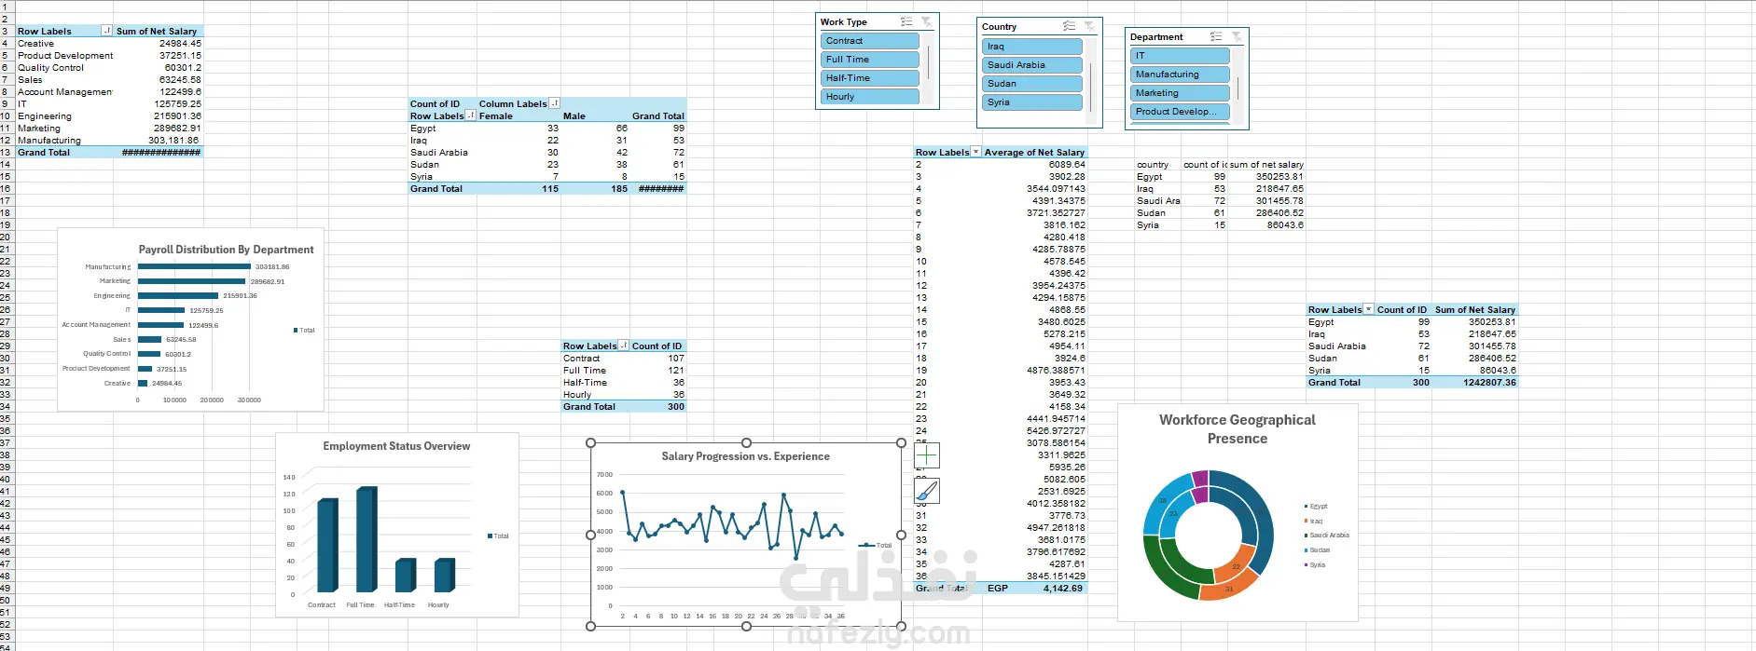Toggle multi-select in the Department slicer
Image resolution: width=1756 pixels, height=651 pixels.
[x=1215, y=36]
